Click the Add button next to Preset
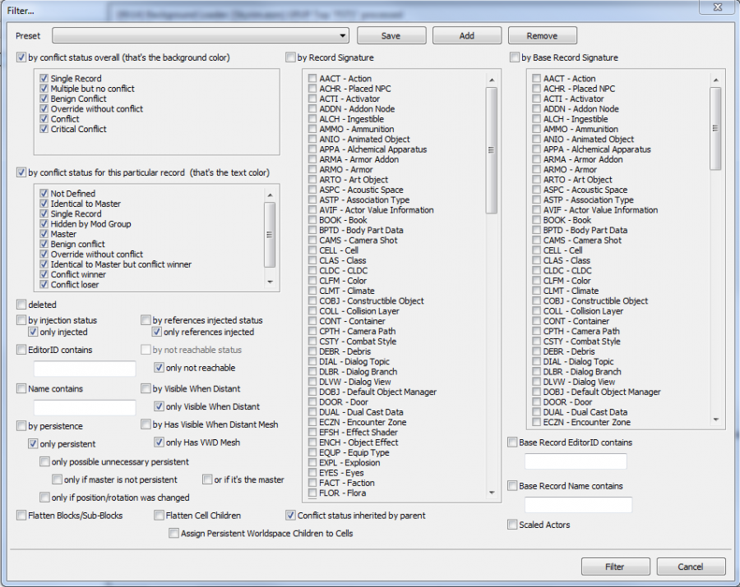The height and width of the screenshot is (587, 740). [467, 35]
